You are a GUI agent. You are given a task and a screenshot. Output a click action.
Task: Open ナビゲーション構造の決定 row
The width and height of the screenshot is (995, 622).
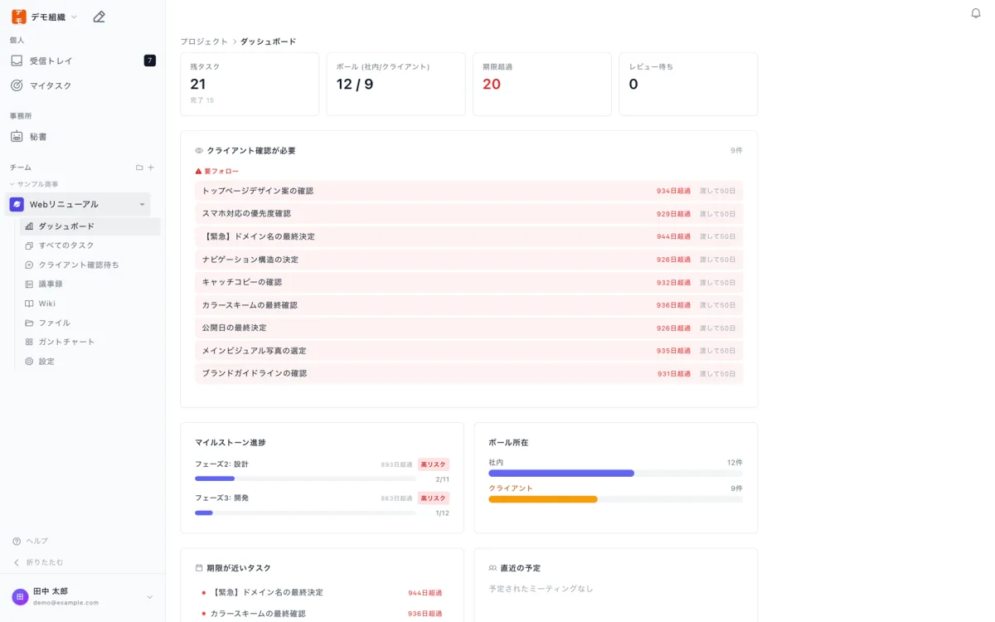[469, 260]
